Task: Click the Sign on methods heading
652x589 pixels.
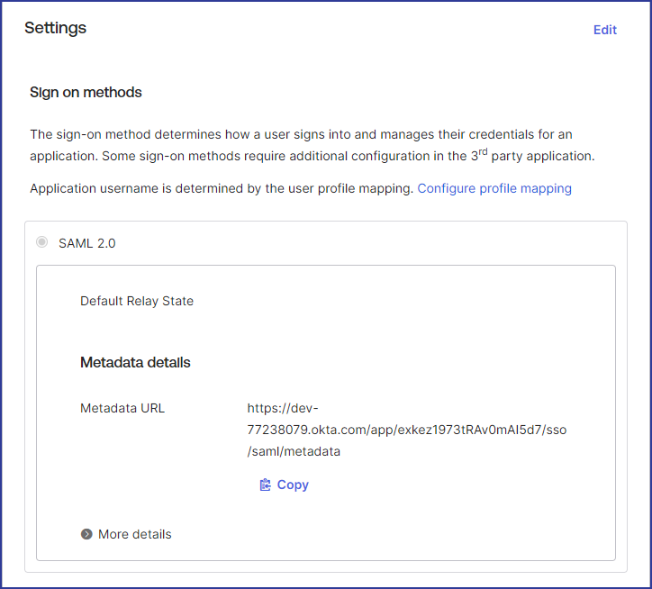Action: pyautogui.click(x=86, y=92)
